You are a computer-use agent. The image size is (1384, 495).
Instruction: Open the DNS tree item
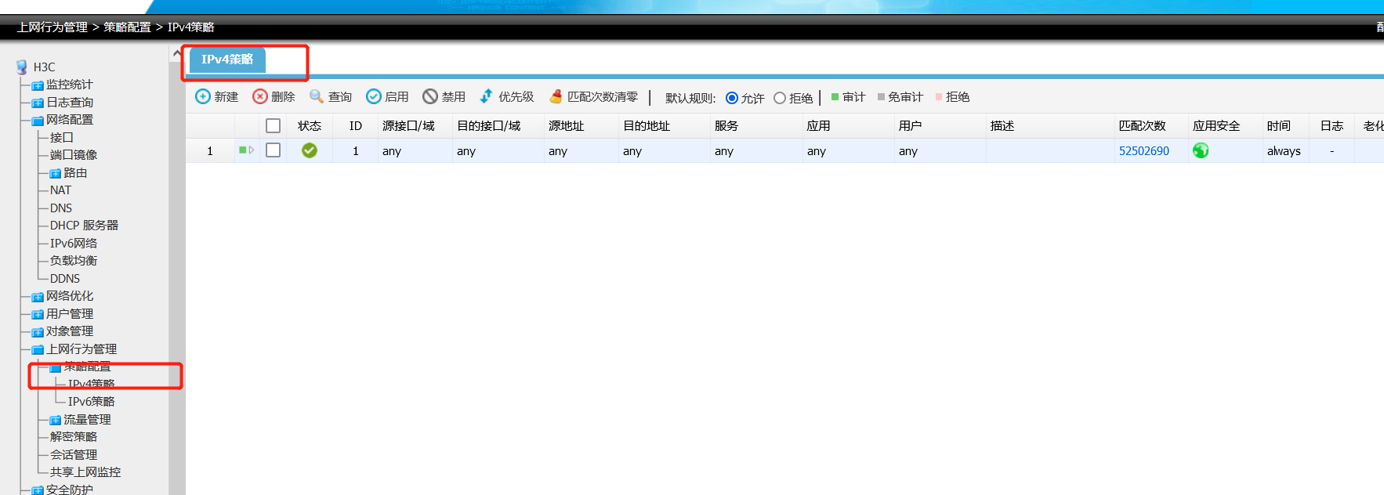pos(61,208)
